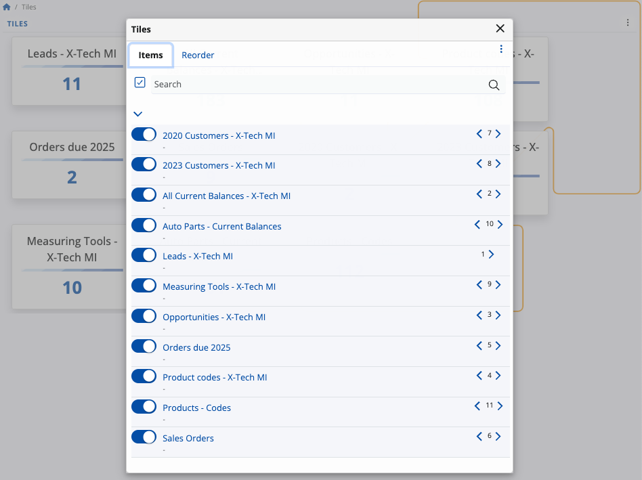
Task: Open the Measuring Tools - X-Tech MI link
Action: 219,287
